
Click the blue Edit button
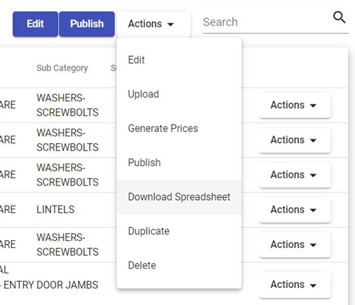tap(35, 24)
